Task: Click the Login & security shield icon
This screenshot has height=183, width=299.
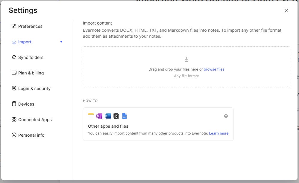Action: coord(14,88)
